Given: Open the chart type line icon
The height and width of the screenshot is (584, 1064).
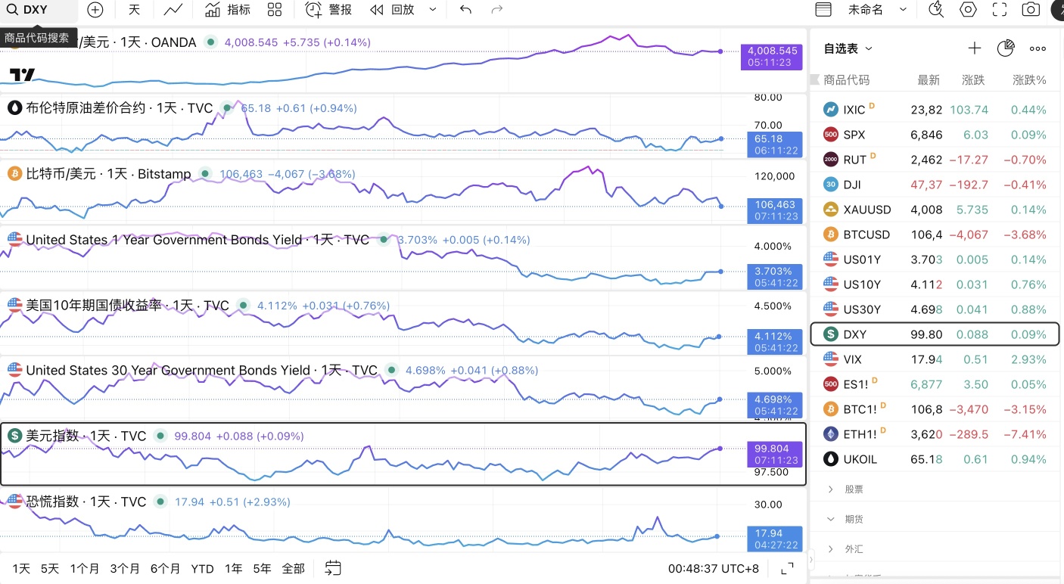Looking at the screenshot, I should pyautogui.click(x=173, y=10).
